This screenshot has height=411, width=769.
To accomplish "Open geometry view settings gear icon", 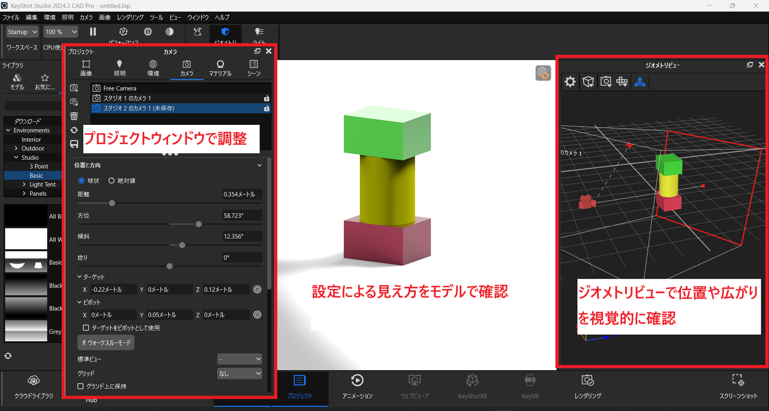I will 570,82.
